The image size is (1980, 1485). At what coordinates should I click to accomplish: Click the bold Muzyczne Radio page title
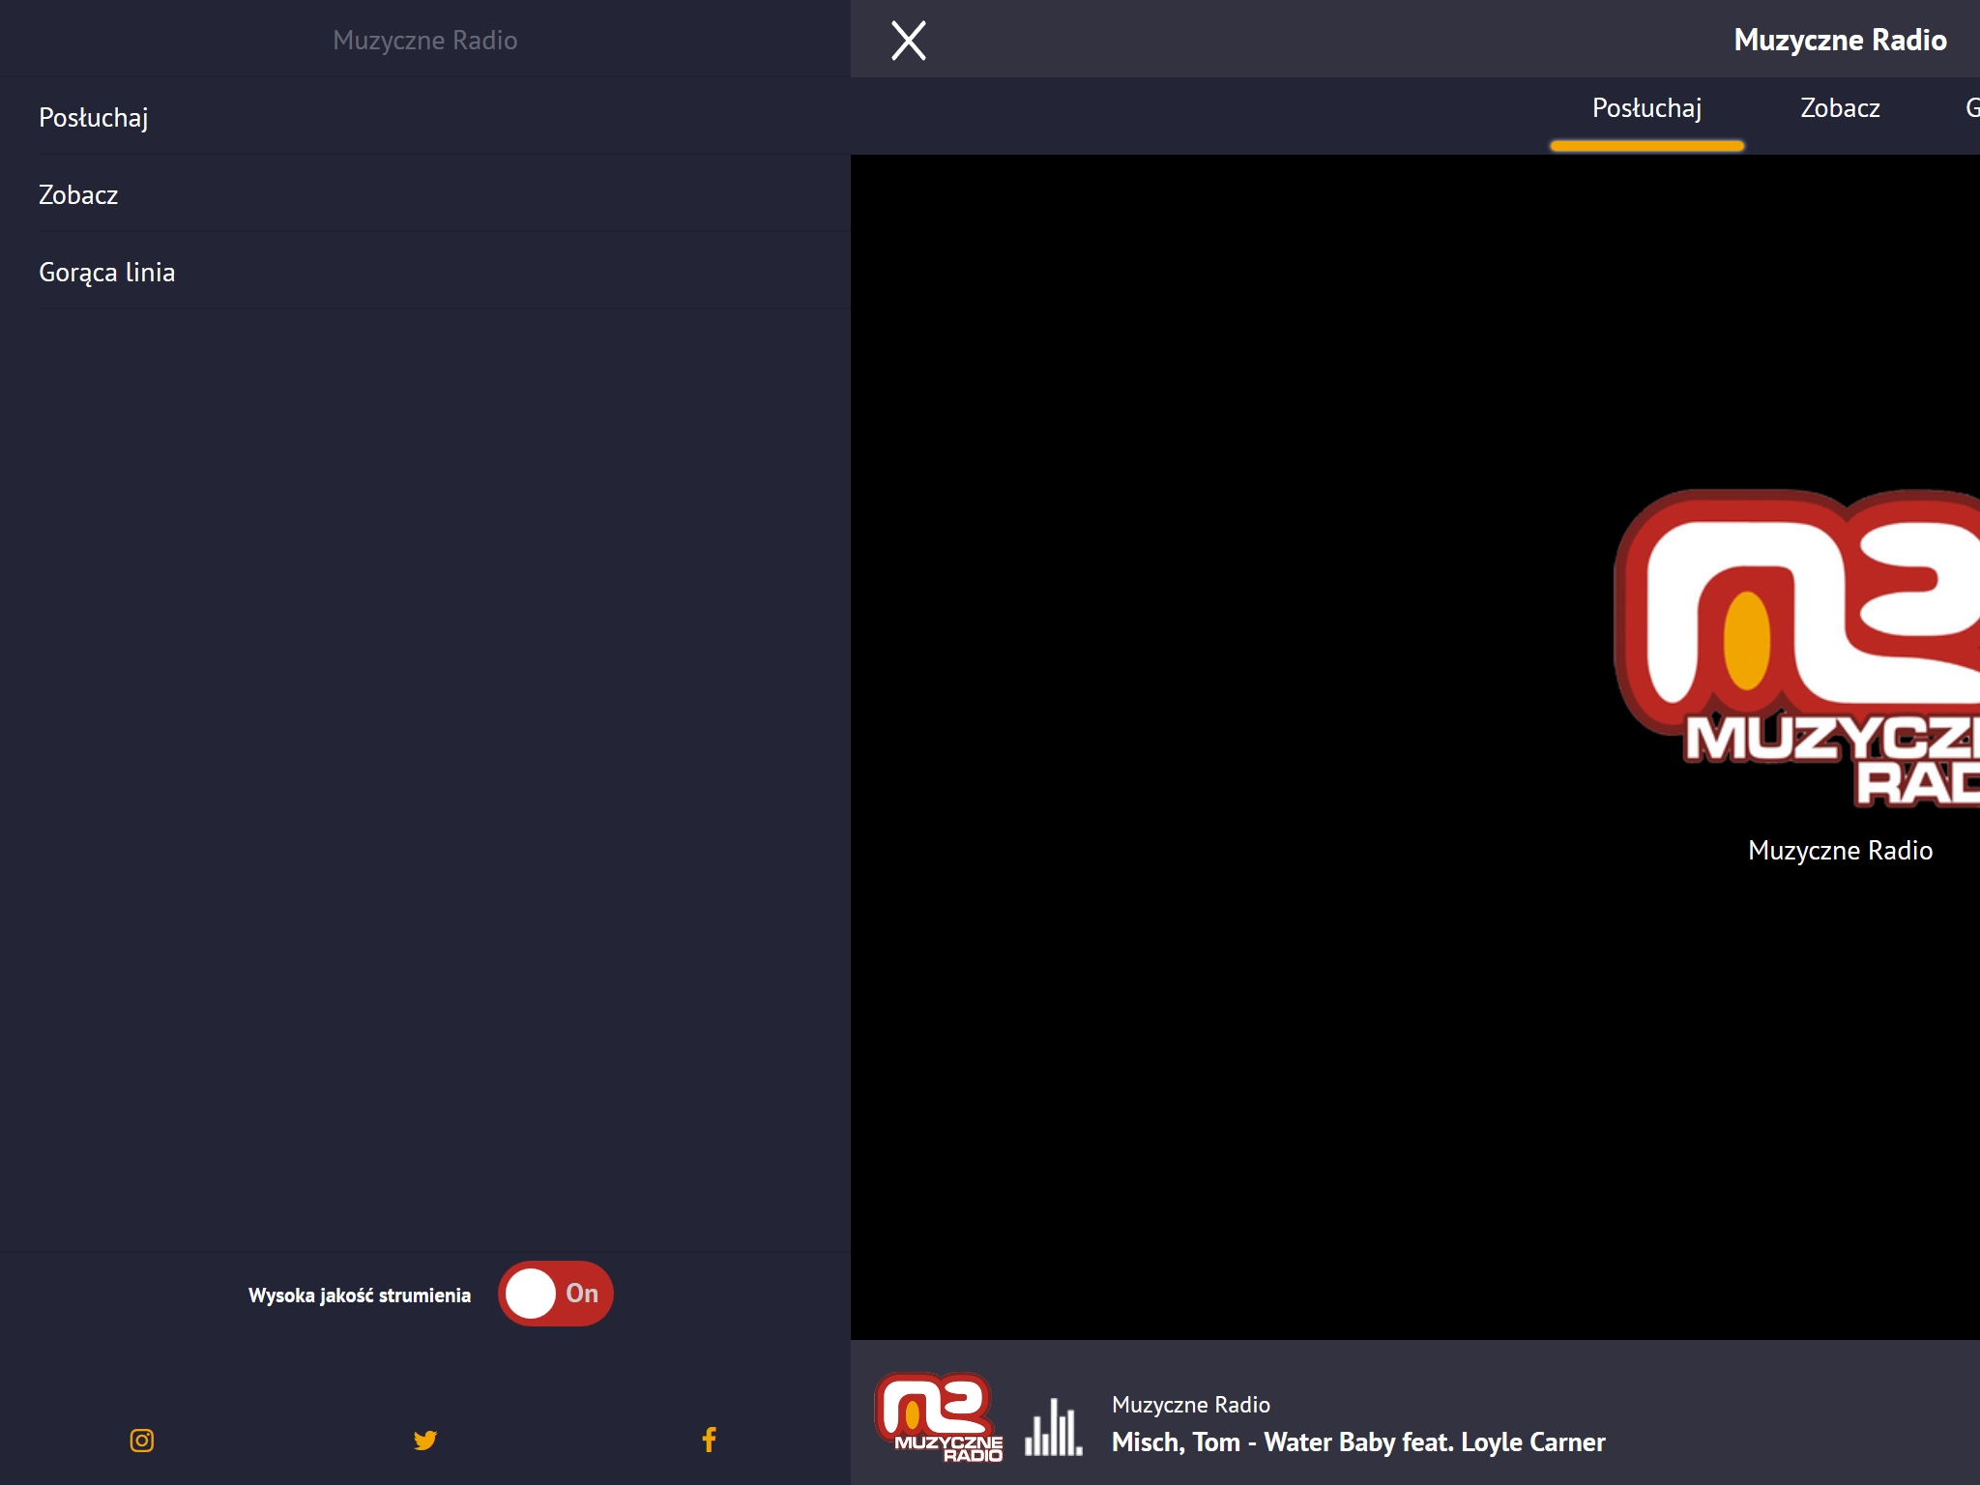[1840, 40]
